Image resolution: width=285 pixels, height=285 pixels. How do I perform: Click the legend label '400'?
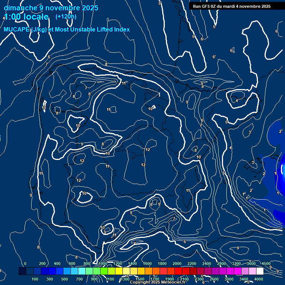57,263
